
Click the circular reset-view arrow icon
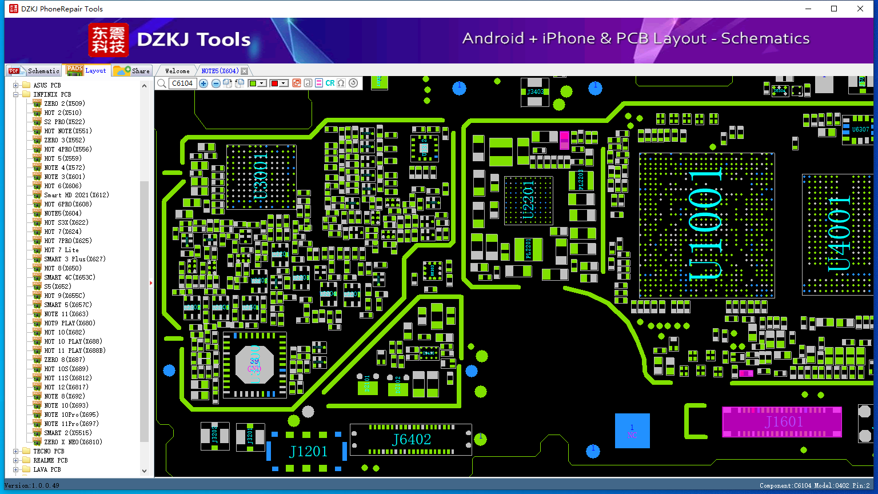pyautogui.click(x=353, y=83)
